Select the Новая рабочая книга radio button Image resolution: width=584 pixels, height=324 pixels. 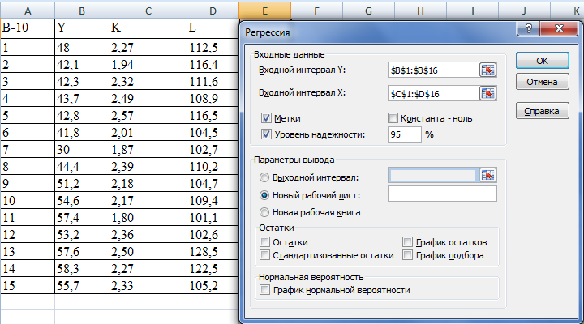(x=264, y=212)
